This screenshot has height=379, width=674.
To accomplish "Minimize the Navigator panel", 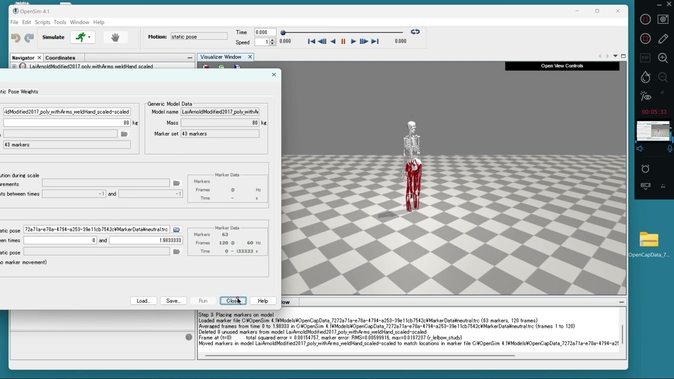I will click(x=190, y=57).
